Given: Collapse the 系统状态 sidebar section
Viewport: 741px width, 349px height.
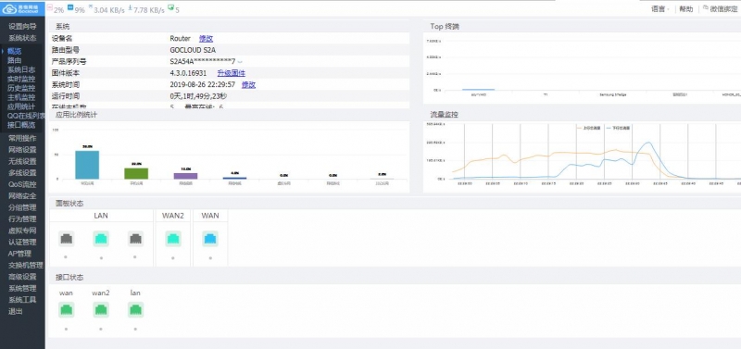Looking at the screenshot, I should point(22,38).
